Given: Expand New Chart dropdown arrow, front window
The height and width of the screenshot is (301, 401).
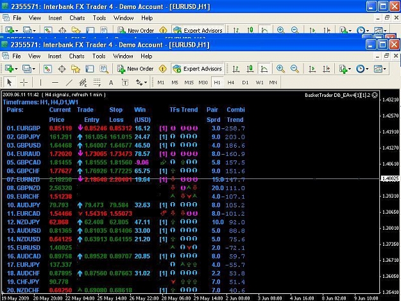Looking at the screenshot, I should [x=17, y=69].
